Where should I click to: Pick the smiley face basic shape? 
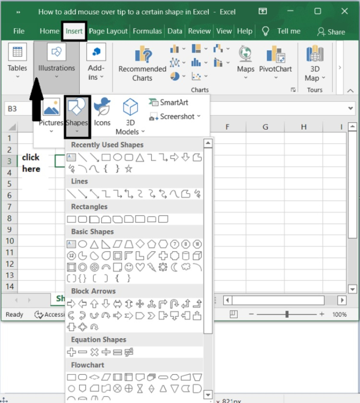click(x=129, y=267)
